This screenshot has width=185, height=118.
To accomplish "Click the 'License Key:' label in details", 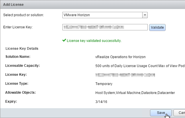I will point(16,75).
